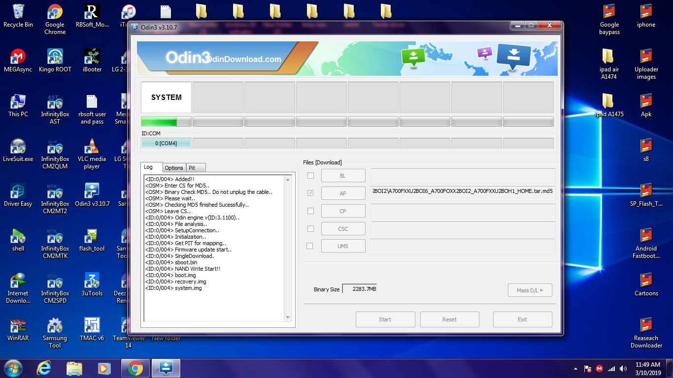This screenshot has width=673, height=378.
Task: Click the AP file browse button
Action: tap(343, 193)
